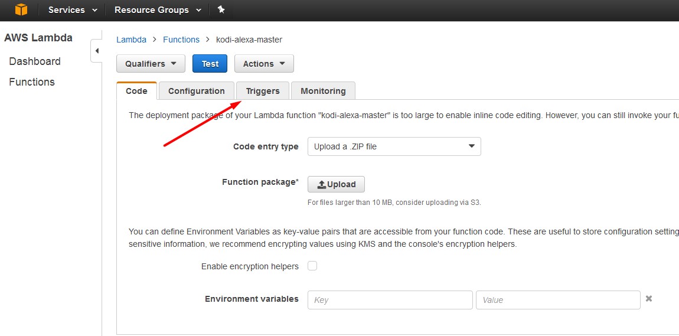
Task: Go to Functions breadcrumb link
Action: click(181, 40)
